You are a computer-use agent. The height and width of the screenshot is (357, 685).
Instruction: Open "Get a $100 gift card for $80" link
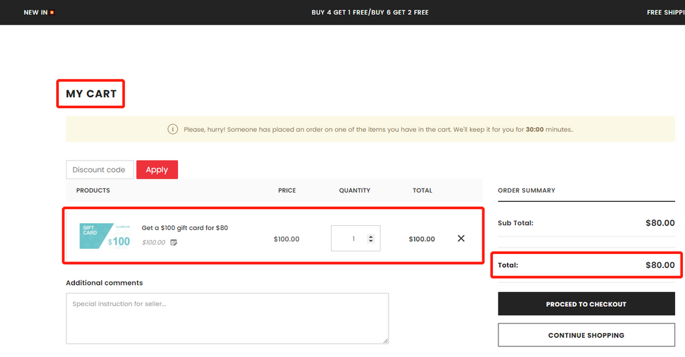185,228
